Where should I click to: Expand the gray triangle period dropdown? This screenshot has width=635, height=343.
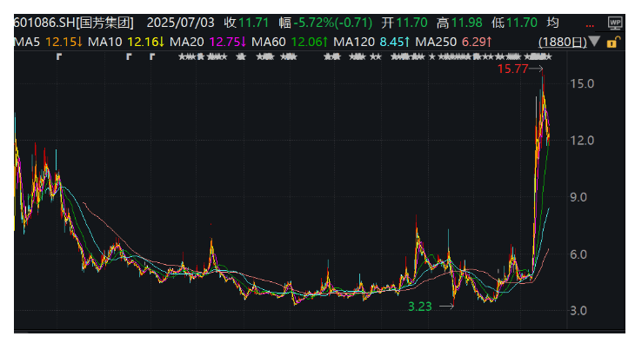594,41
